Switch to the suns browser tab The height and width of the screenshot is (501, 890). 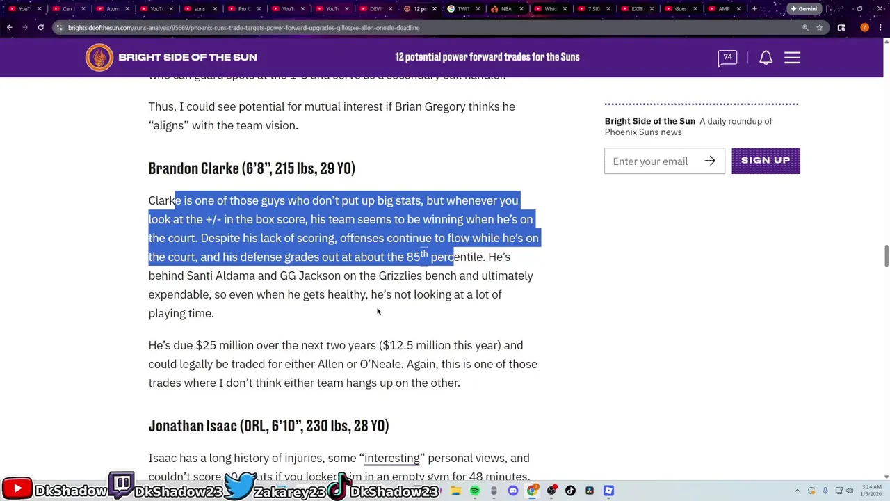pyautogui.click(x=199, y=9)
